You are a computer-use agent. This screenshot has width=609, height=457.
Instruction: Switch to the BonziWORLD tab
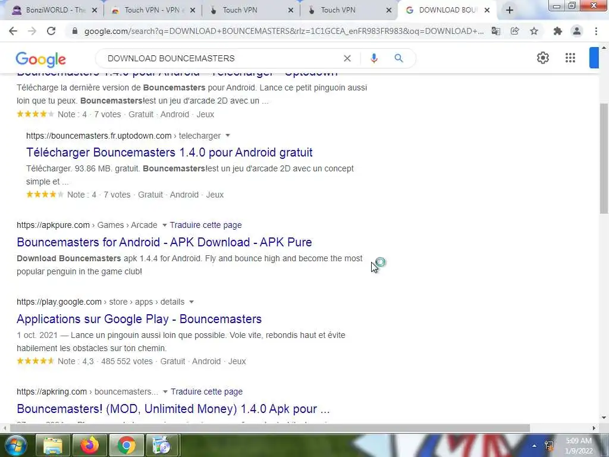pyautogui.click(x=54, y=11)
